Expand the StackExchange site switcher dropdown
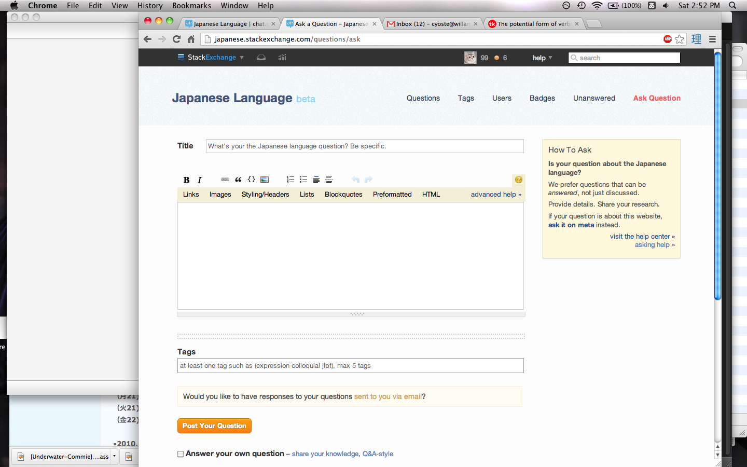747x467 pixels. [242, 58]
